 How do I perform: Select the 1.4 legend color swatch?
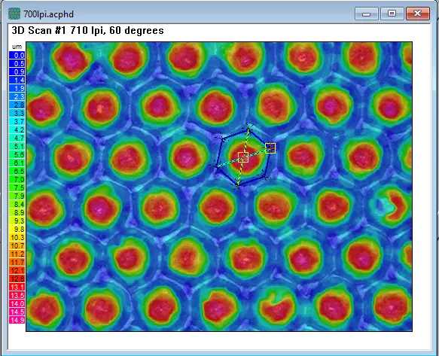17,80
